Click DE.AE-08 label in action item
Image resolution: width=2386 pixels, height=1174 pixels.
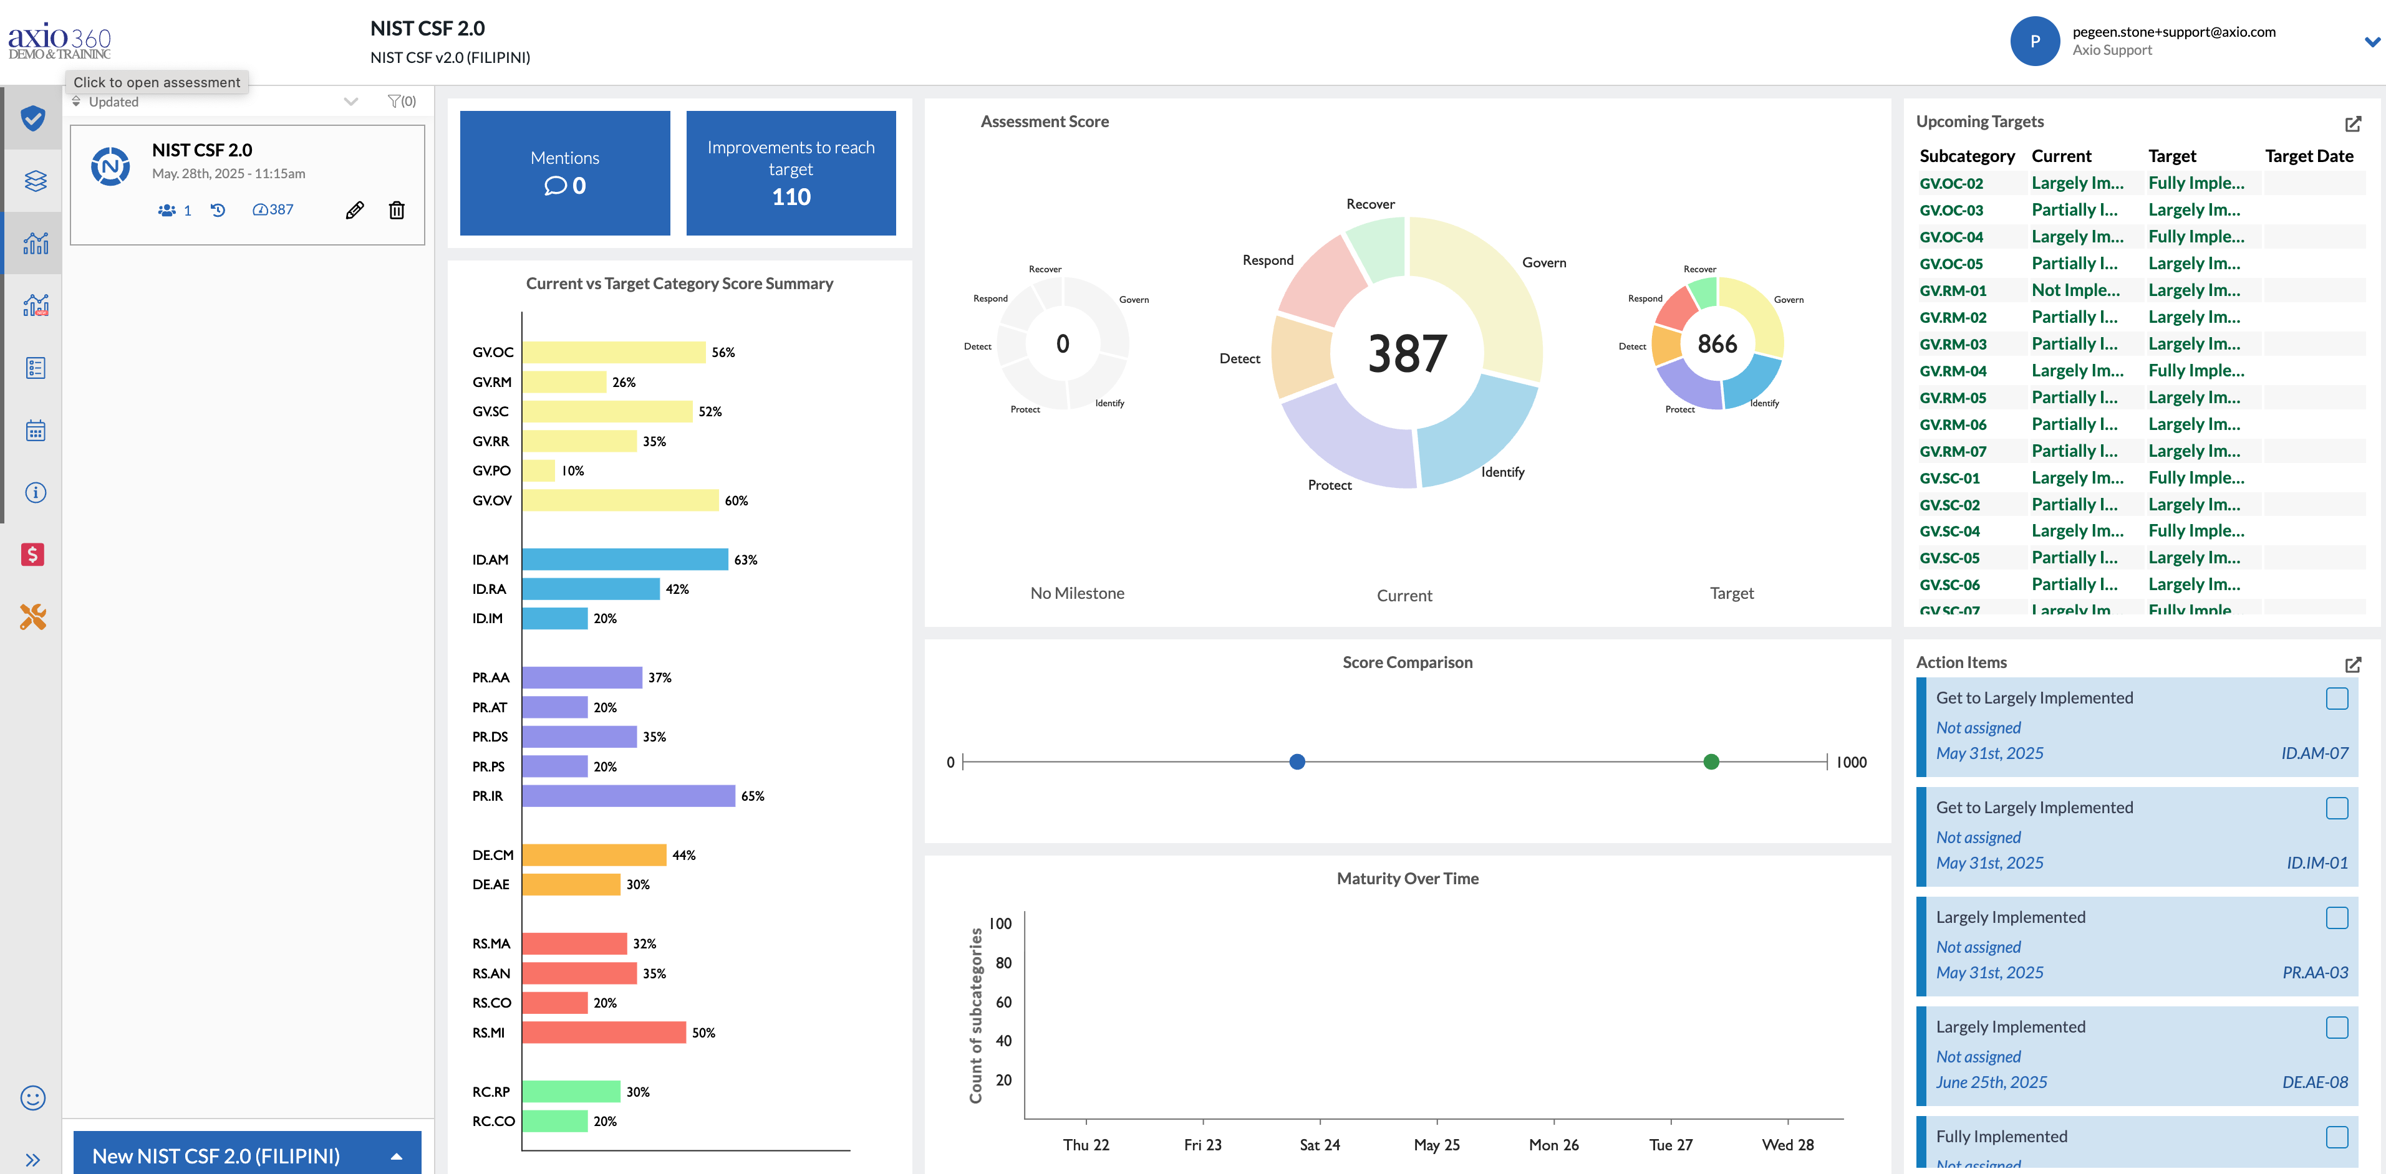coord(2315,1082)
